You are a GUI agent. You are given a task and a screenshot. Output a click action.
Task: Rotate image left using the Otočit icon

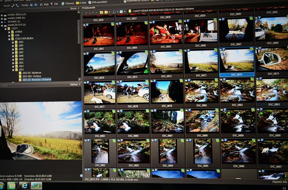coord(13,6)
